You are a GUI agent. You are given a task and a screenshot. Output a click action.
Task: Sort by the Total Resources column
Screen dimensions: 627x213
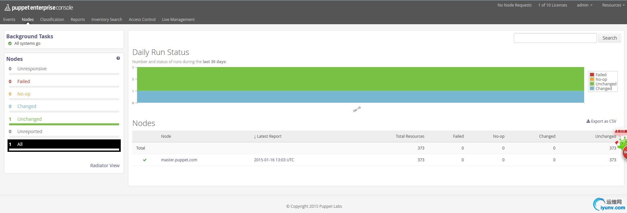coord(410,136)
